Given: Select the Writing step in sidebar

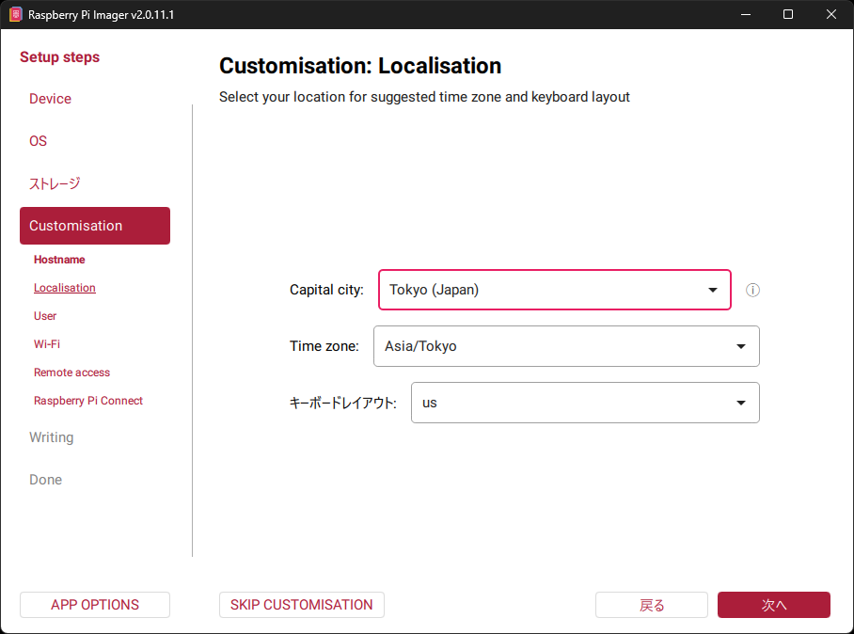Looking at the screenshot, I should (51, 437).
